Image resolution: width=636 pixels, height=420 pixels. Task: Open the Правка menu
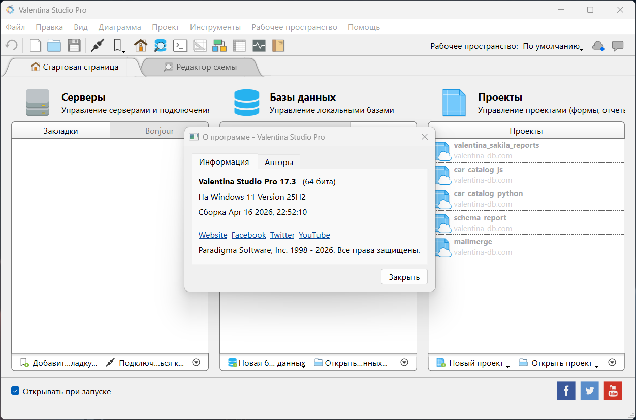point(49,27)
